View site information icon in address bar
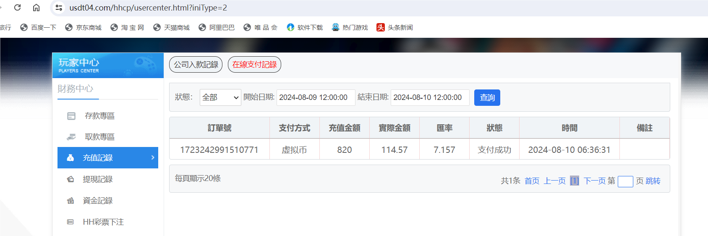Image resolution: width=708 pixels, height=236 pixels. click(59, 8)
